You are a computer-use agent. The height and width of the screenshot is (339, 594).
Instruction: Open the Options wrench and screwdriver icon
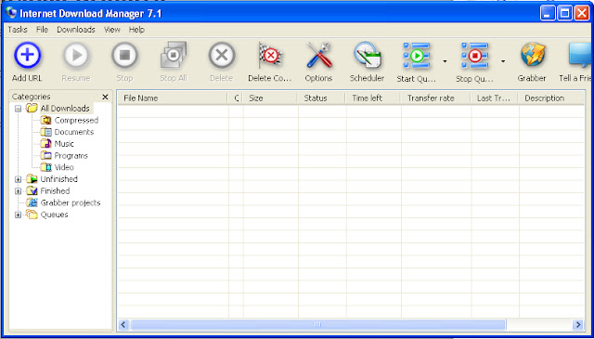point(318,56)
